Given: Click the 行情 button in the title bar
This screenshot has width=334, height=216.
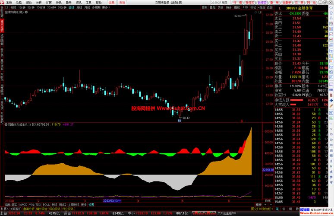Looking at the screenshot, I should pos(237,3).
